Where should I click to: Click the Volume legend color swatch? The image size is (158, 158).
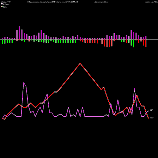[x=2, y=4]
